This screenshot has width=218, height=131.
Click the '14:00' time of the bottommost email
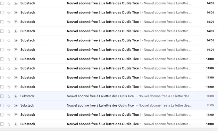tap(210, 124)
